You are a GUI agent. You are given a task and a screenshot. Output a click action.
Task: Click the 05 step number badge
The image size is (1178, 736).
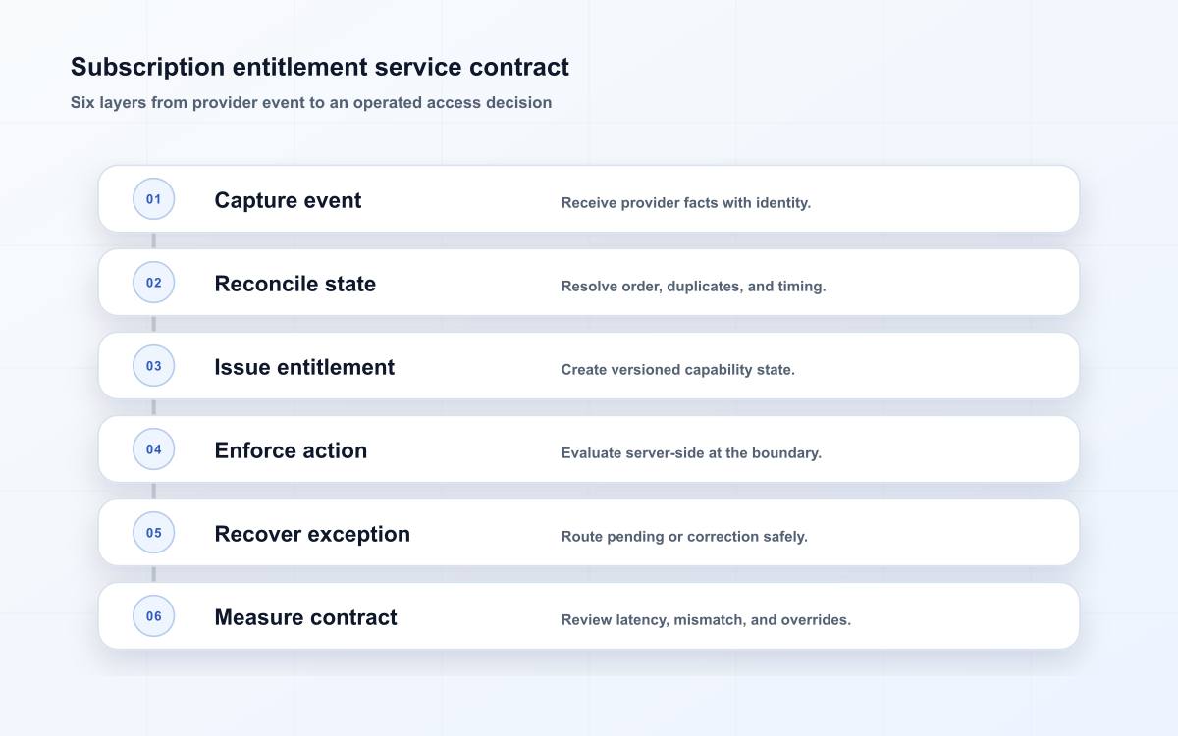153,533
